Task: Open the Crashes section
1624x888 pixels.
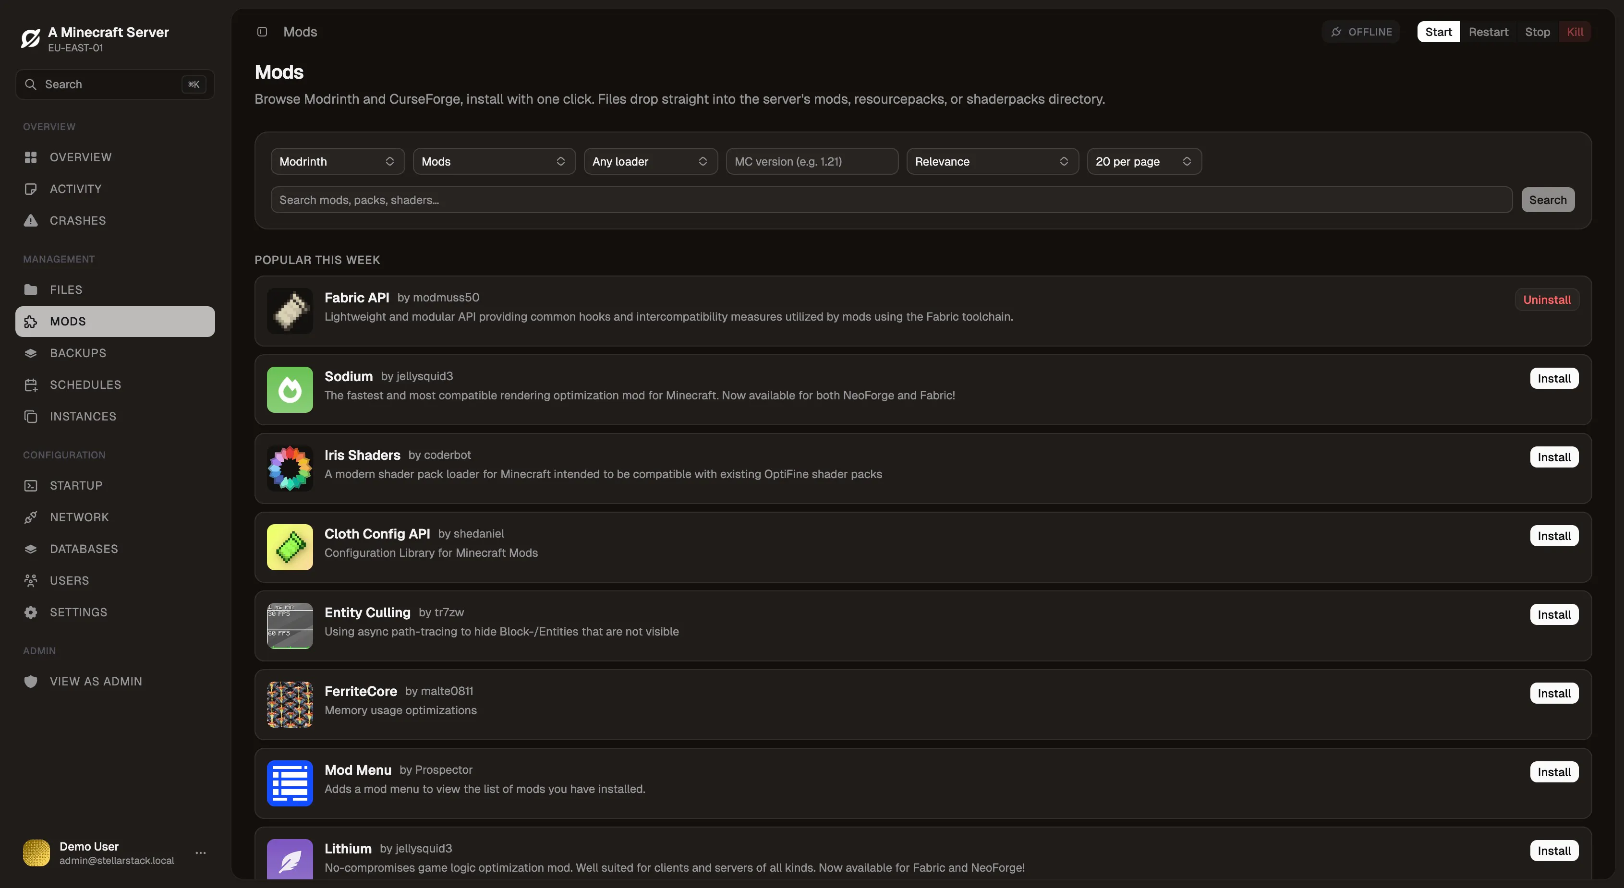Action: click(x=115, y=221)
